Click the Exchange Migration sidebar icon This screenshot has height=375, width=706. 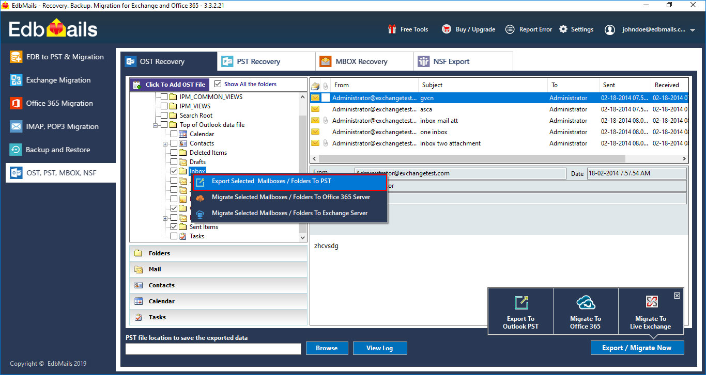[17, 80]
